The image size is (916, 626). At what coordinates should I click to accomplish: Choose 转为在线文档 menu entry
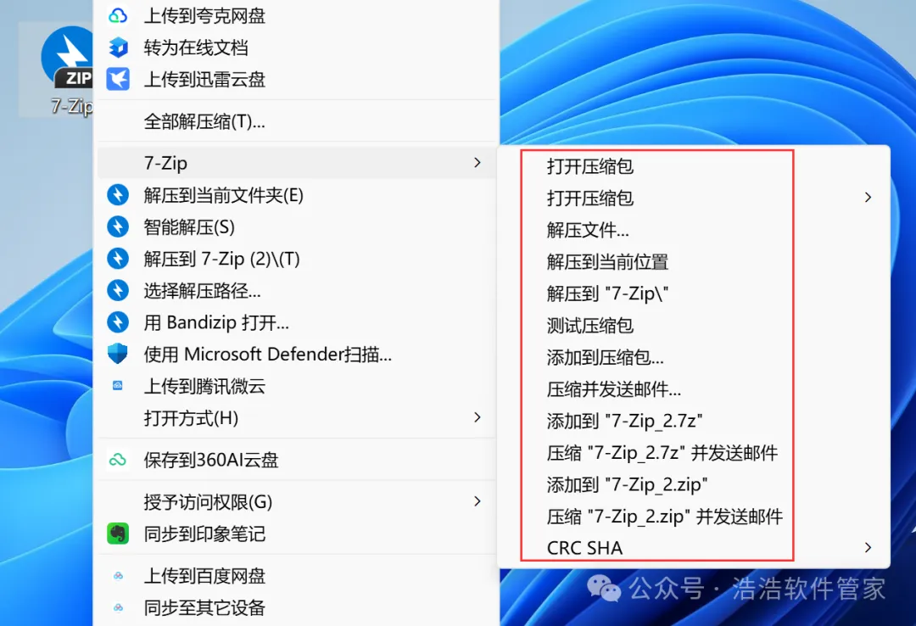pos(297,48)
